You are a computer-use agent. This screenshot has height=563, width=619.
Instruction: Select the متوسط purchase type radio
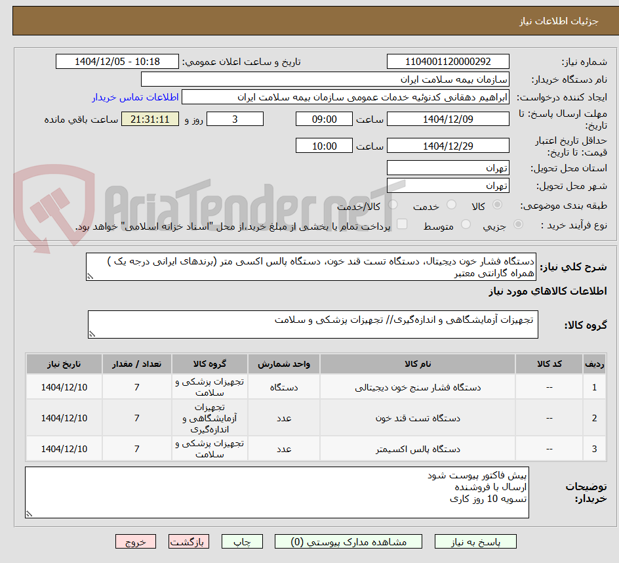point(466,224)
